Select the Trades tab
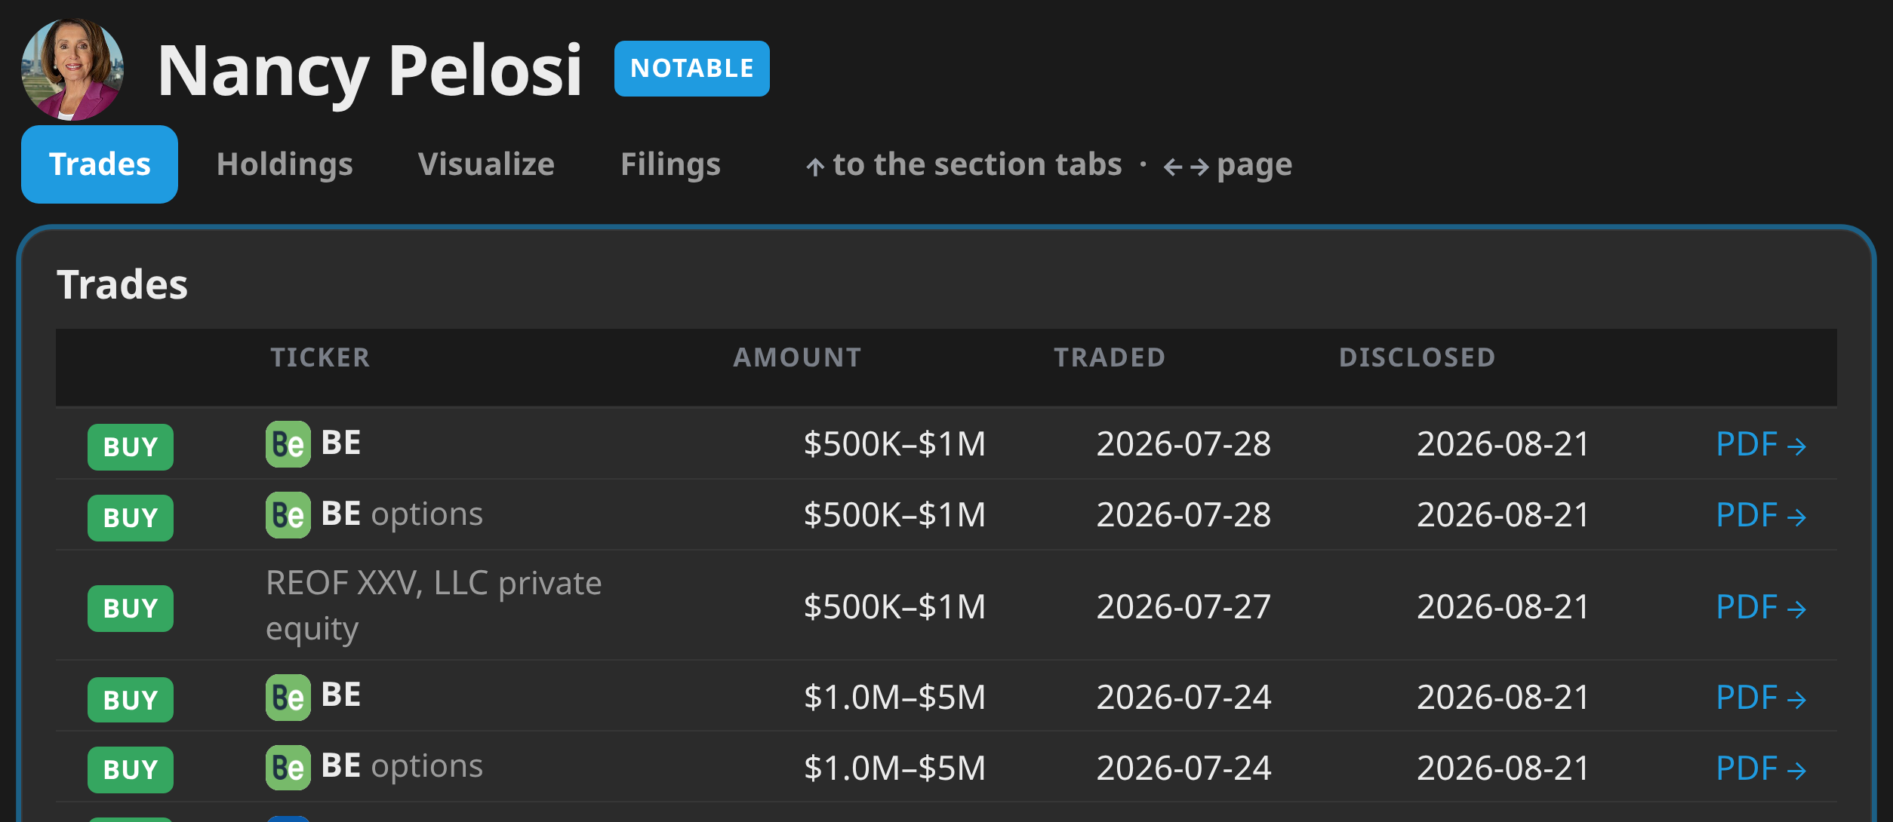 100,164
